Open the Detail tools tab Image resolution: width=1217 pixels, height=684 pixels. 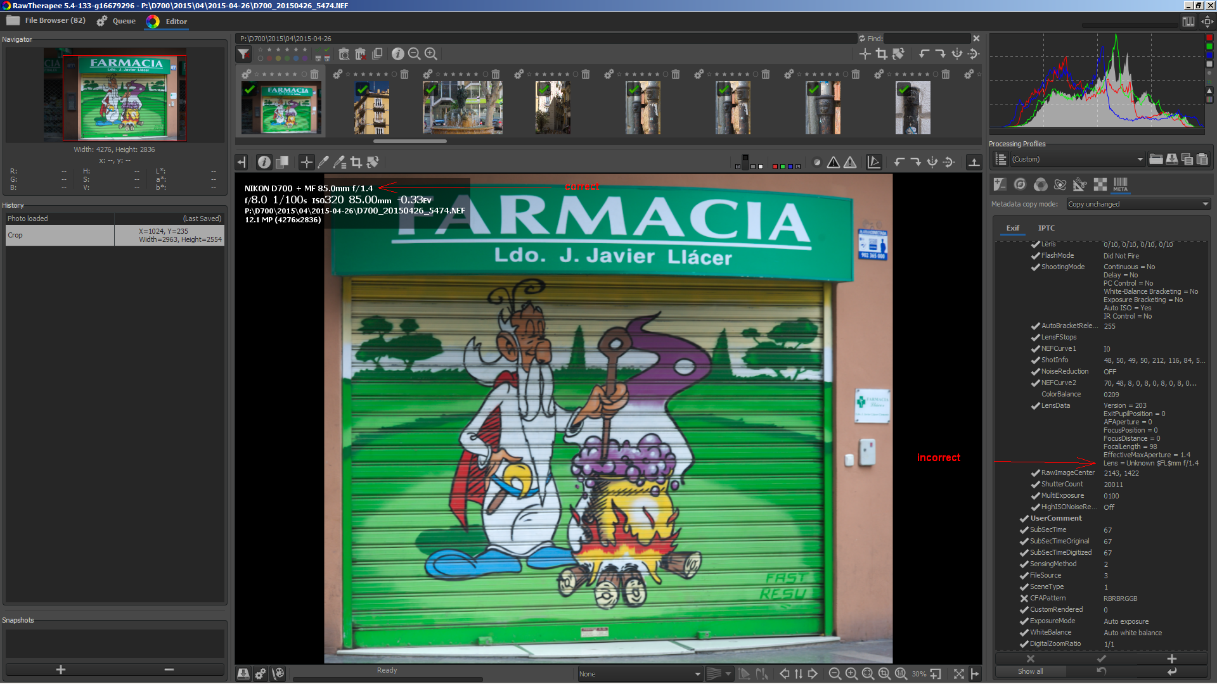click(1020, 184)
